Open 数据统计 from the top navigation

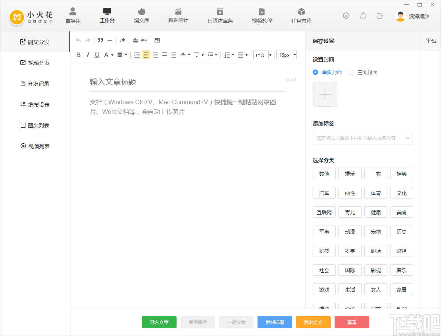click(178, 15)
